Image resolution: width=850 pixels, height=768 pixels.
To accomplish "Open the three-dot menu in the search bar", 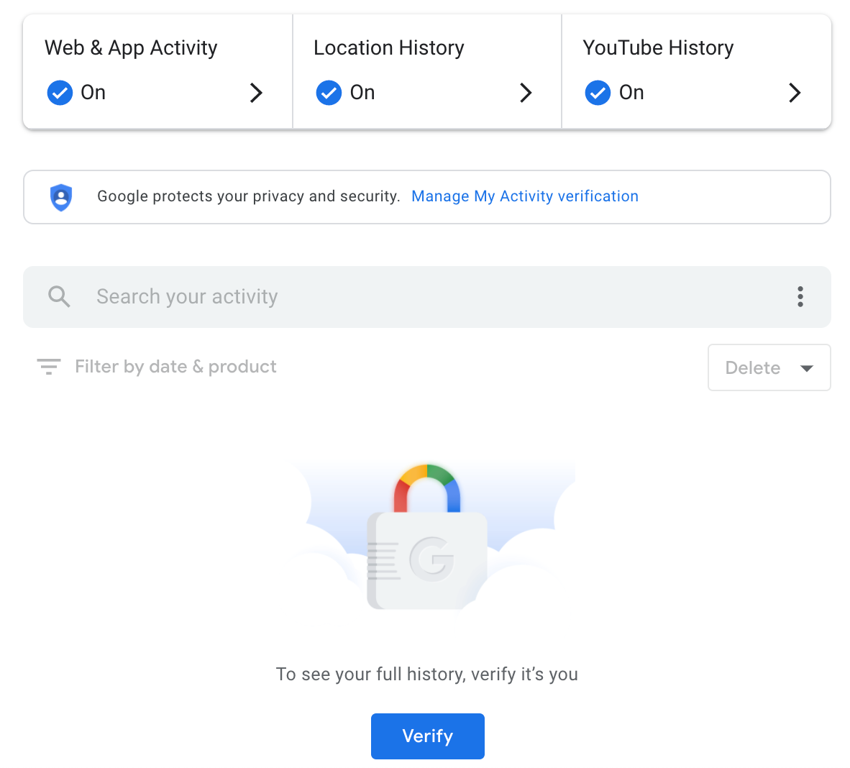I will click(800, 296).
